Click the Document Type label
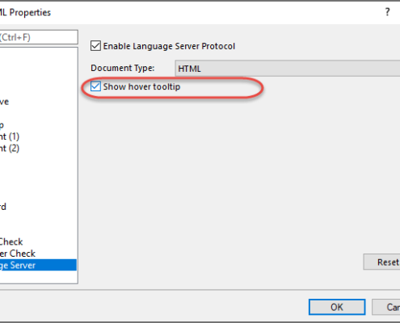 coord(123,68)
